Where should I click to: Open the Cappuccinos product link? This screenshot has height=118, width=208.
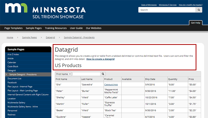[111, 85]
